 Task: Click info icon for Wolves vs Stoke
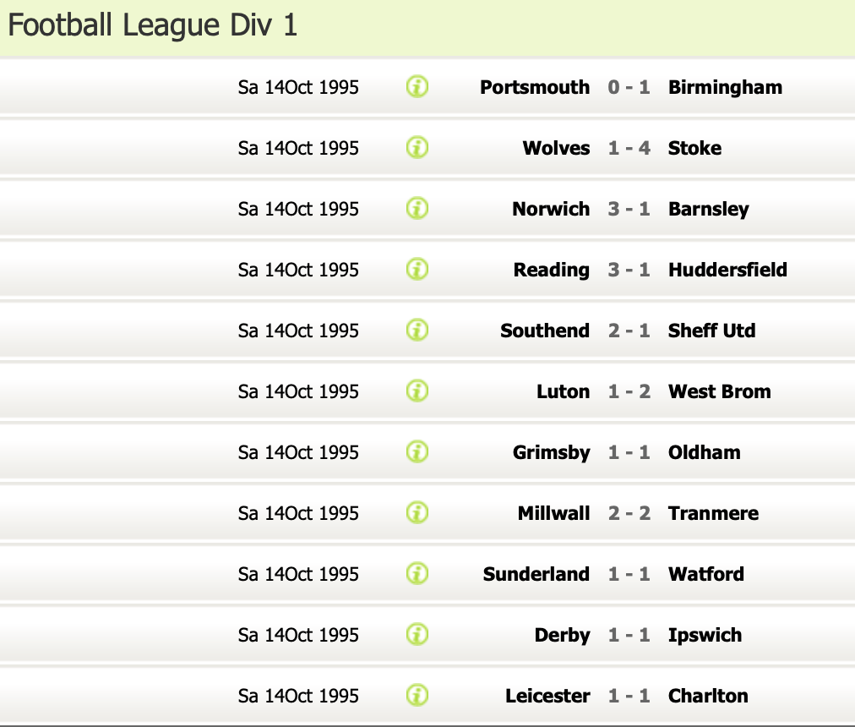[x=417, y=147]
